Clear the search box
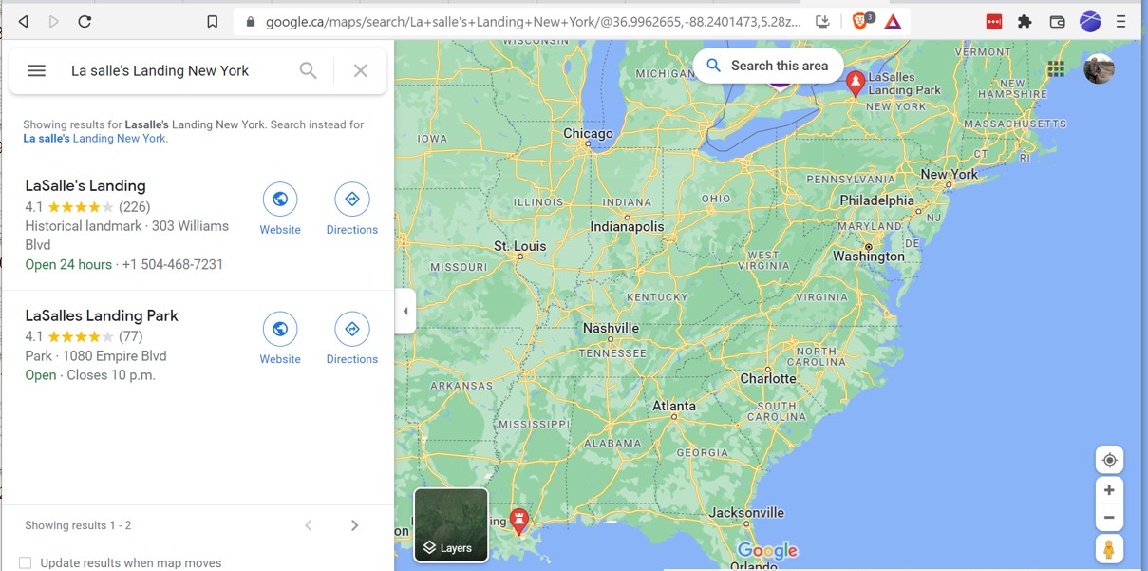This screenshot has height=571, width=1148. click(x=361, y=70)
